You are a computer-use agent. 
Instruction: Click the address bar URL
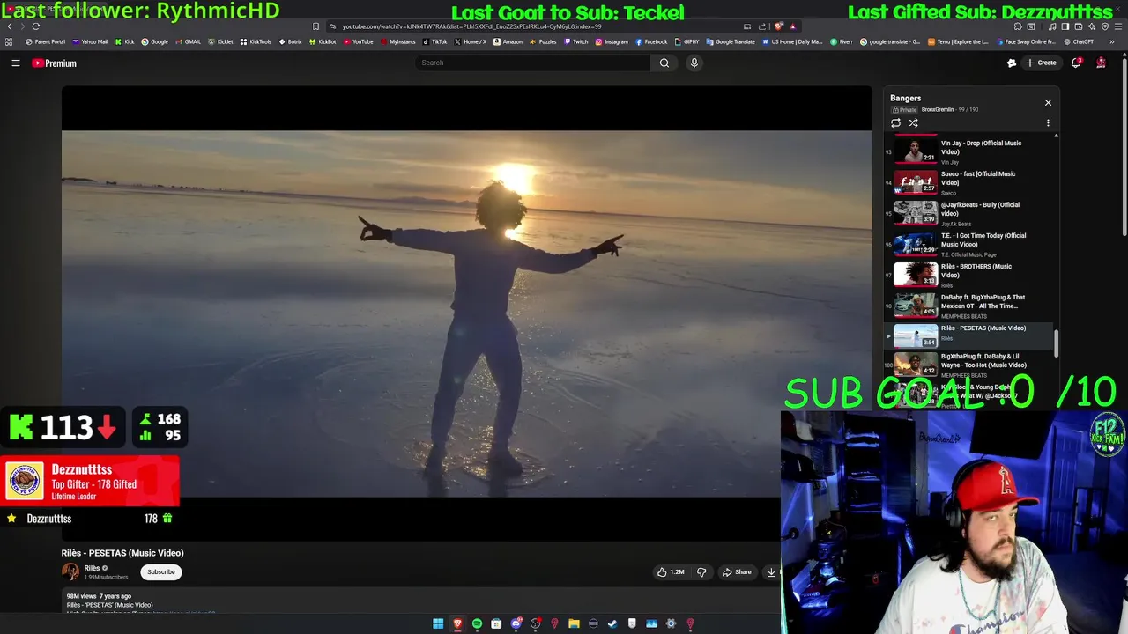click(471, 26)
